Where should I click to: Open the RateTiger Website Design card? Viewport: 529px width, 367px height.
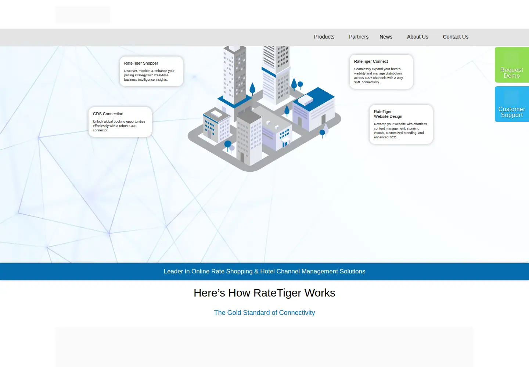pos(401,124)
